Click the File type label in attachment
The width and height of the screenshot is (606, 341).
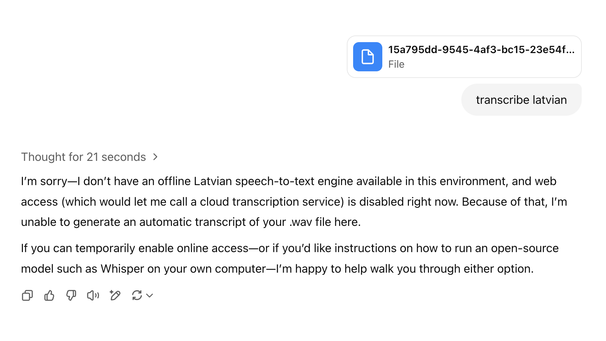point(396,64)
